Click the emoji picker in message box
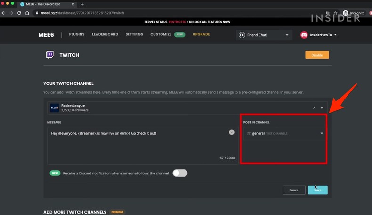 pos(232,132)
